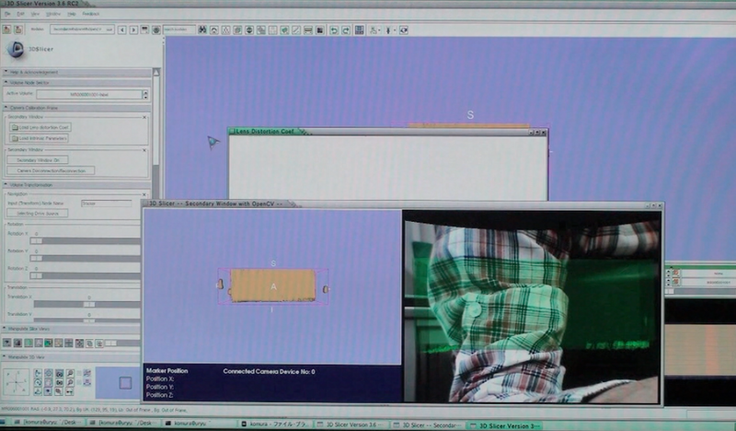
Task: Switch to the 3D Slicer -- Secondar taskbar item
Action: [x=427, y=425]
